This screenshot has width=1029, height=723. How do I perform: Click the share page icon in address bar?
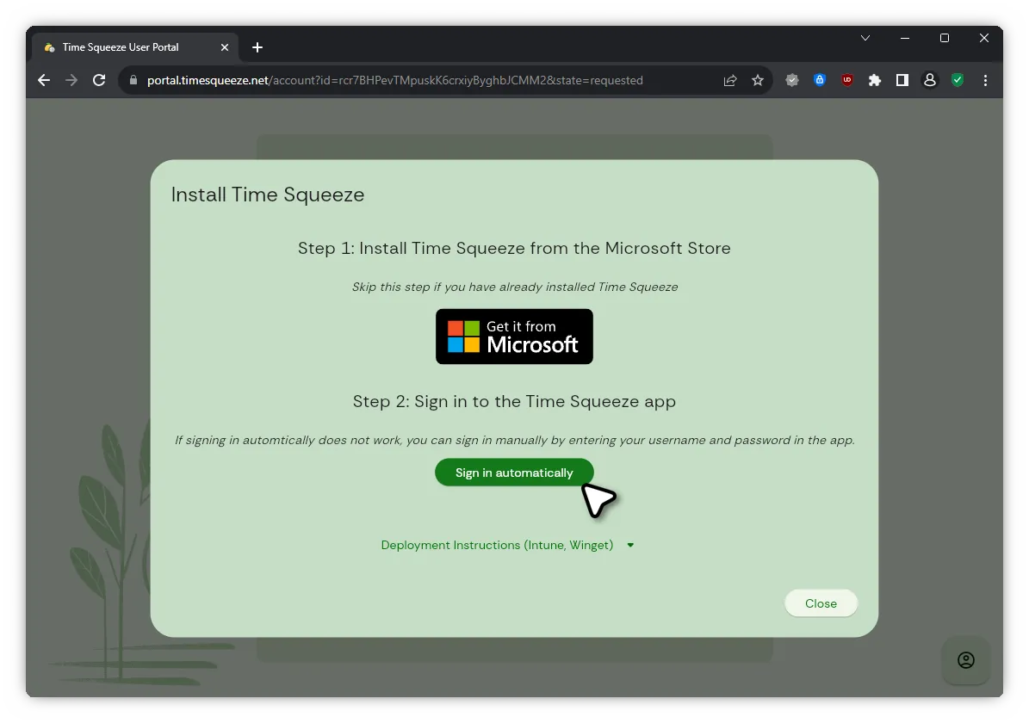click(x=730, y=80)
